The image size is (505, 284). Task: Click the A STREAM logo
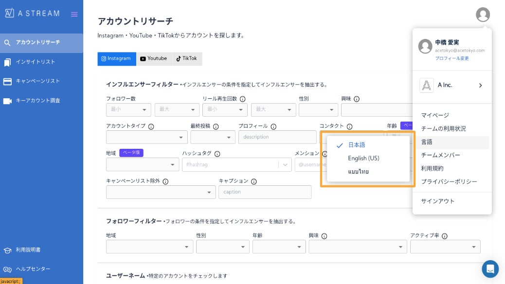pos(32,14)
